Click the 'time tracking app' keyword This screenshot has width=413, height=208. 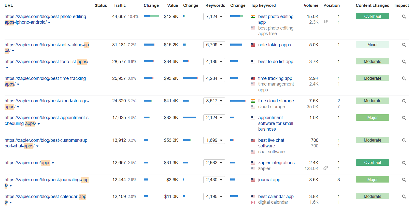(x=275, y=78)
